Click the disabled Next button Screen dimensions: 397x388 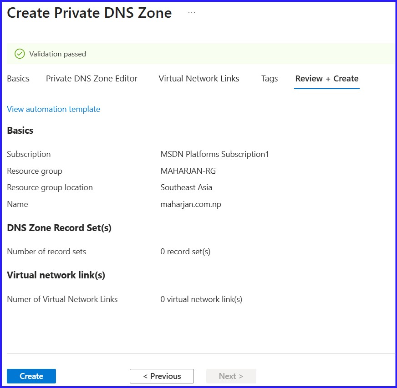[x=231, y=376]
